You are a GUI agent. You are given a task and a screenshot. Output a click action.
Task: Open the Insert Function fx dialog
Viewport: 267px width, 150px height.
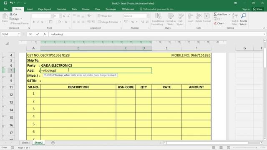point(45,34)
